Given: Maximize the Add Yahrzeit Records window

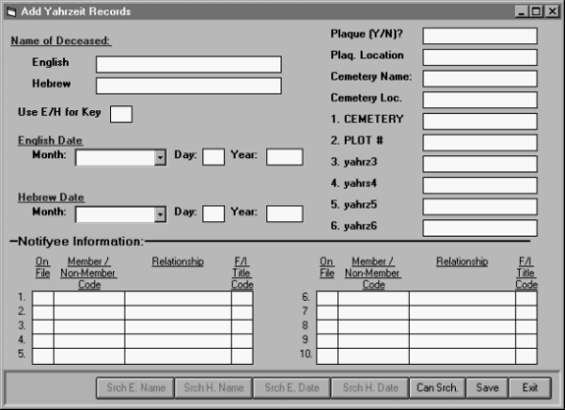Looking at the screenshot, I should point(536,11).
